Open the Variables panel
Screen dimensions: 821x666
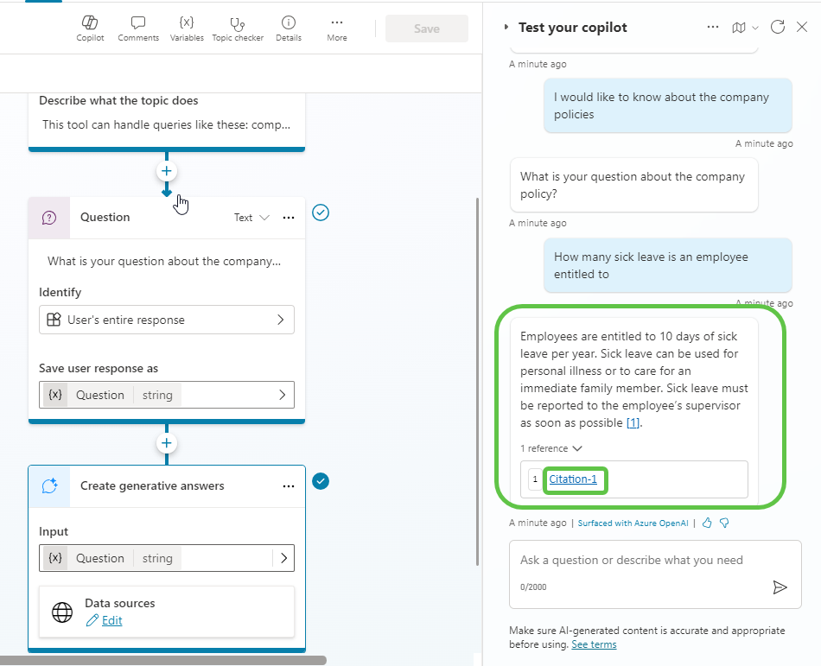click(187, 28)
